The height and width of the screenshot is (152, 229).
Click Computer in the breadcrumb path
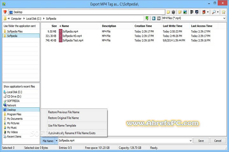[x=16, y=19]
